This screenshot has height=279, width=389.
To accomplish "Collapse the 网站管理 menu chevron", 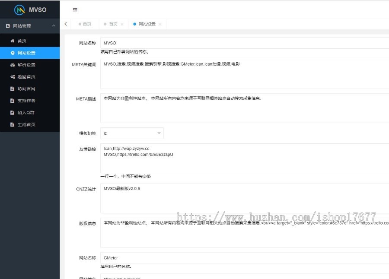I will point(53,25).
